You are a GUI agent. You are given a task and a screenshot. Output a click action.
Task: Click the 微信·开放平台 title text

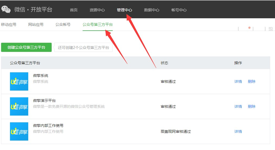33,9
